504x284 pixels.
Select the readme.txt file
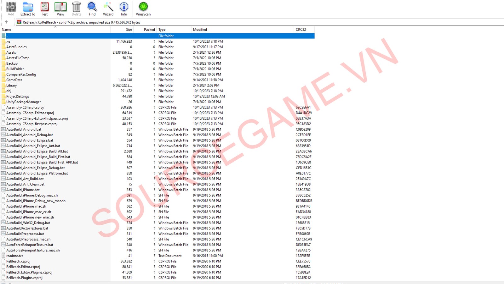point(14,256)
